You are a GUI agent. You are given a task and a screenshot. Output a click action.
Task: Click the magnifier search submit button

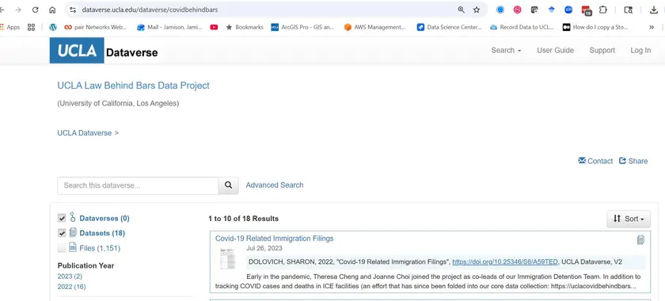tap(229, 185)
